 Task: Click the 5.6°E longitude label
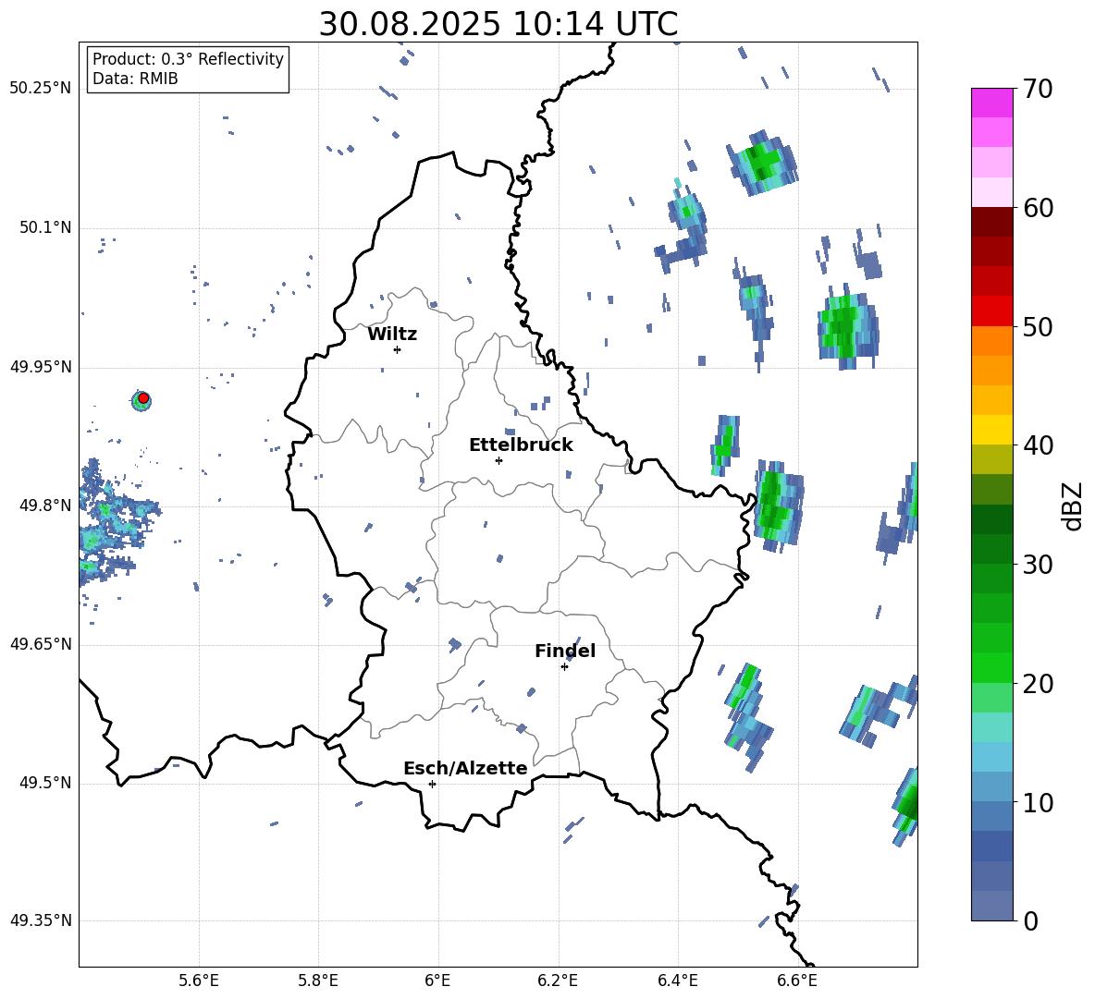click(x=199, y=981)
